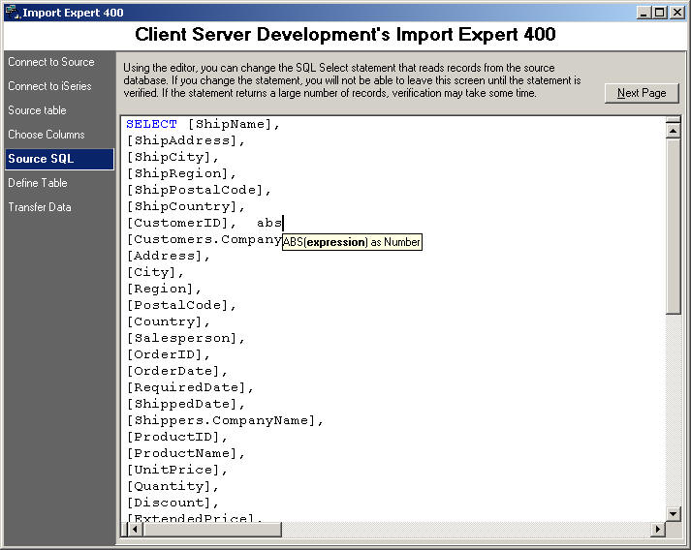Click the [ShipPostalCode] line
The width and height of the screenshot is (691, 550).
(x=199, y=190)
